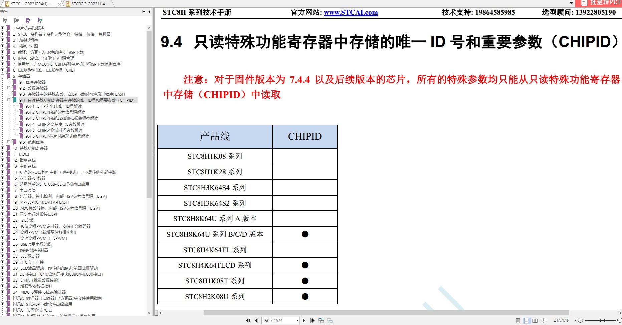
Task: Open bookmark 9.4.2 CHIP之内部参考信号源解读
Action: point(55,112)
